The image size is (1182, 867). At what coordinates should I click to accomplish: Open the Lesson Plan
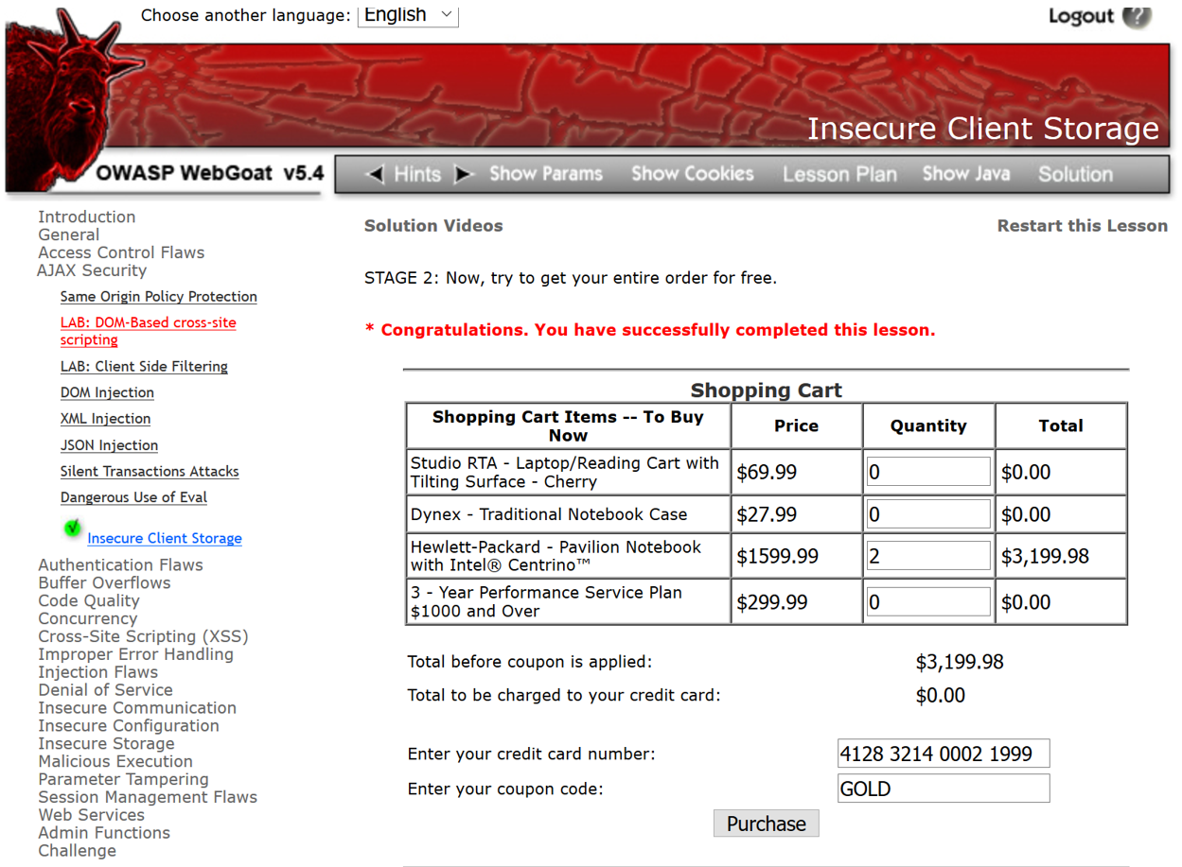pyautogui.click(x=839, y=174)
